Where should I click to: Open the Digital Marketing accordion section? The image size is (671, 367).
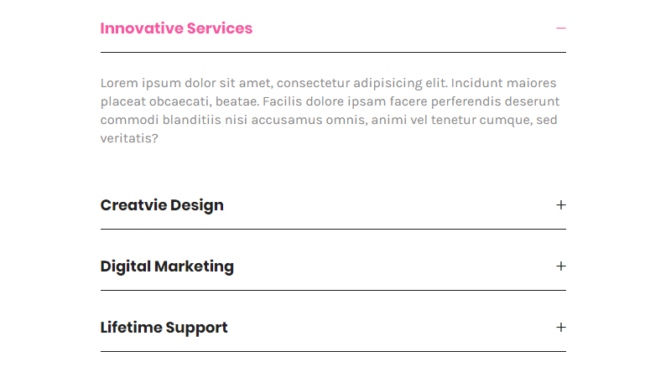[167, 266]
